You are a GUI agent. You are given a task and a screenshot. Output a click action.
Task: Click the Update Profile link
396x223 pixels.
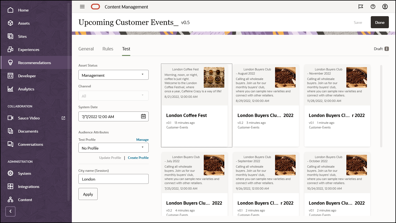[x=110, y=158]
